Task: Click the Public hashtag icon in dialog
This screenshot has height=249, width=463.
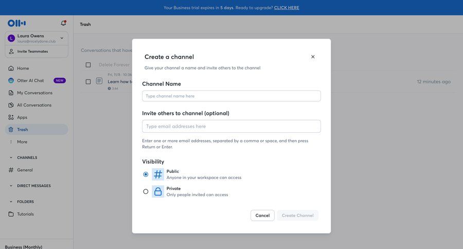Action: coord(158,174)
